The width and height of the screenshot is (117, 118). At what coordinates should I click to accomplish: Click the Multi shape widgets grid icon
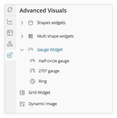point(31,36)
